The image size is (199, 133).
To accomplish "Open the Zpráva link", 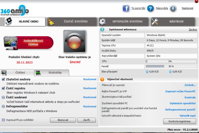I will (193, 30).
